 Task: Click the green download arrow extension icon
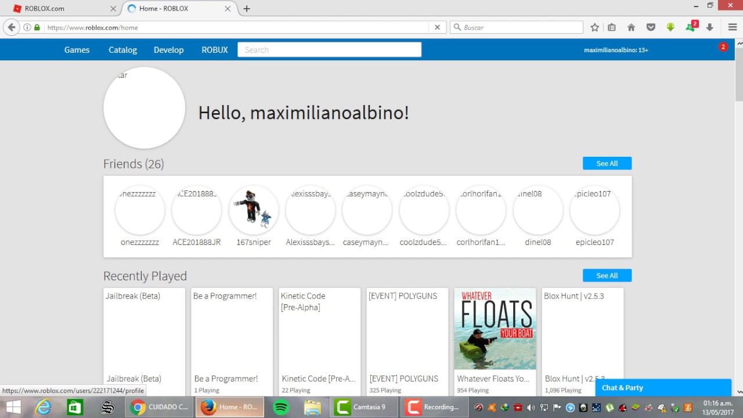pos(670,27)
